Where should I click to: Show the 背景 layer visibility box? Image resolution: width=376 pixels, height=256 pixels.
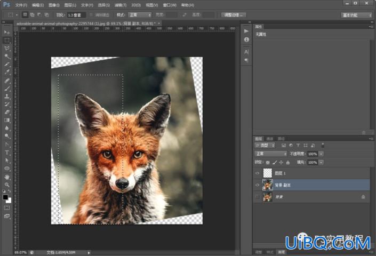pyautogui.click(x=257, y=197)
